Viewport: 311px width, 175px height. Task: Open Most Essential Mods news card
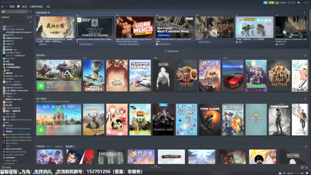[175, 27]
